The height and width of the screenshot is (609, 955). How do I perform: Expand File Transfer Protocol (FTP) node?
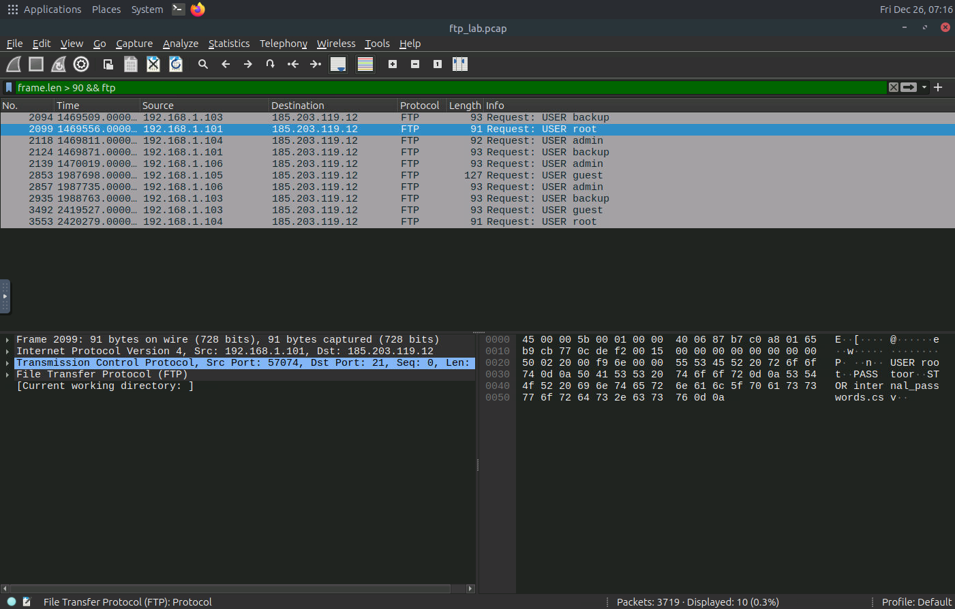[7, 375]
